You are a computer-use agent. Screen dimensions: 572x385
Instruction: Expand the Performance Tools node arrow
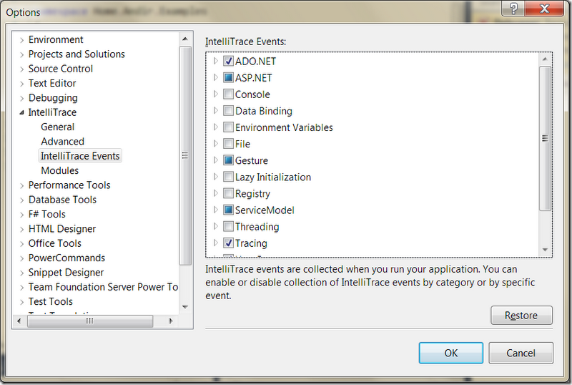[22, 185]
